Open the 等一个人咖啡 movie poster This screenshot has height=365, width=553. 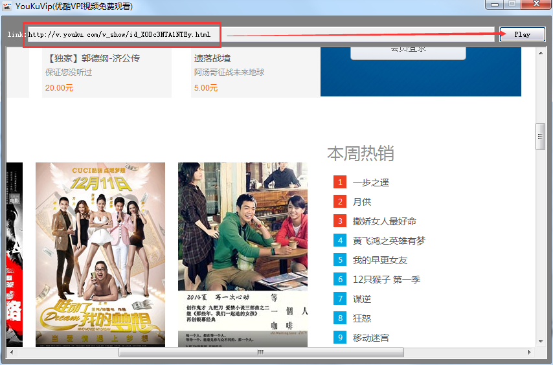point(243,254)
